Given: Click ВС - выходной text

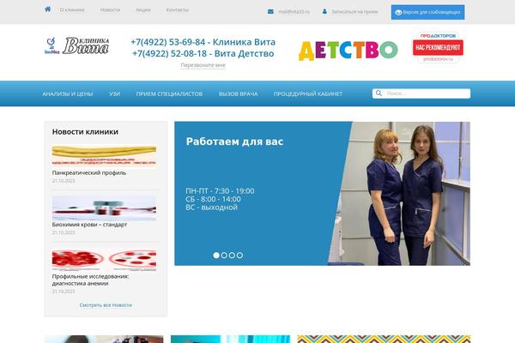Looking at the screenshot, I should [x=211, y=208].
